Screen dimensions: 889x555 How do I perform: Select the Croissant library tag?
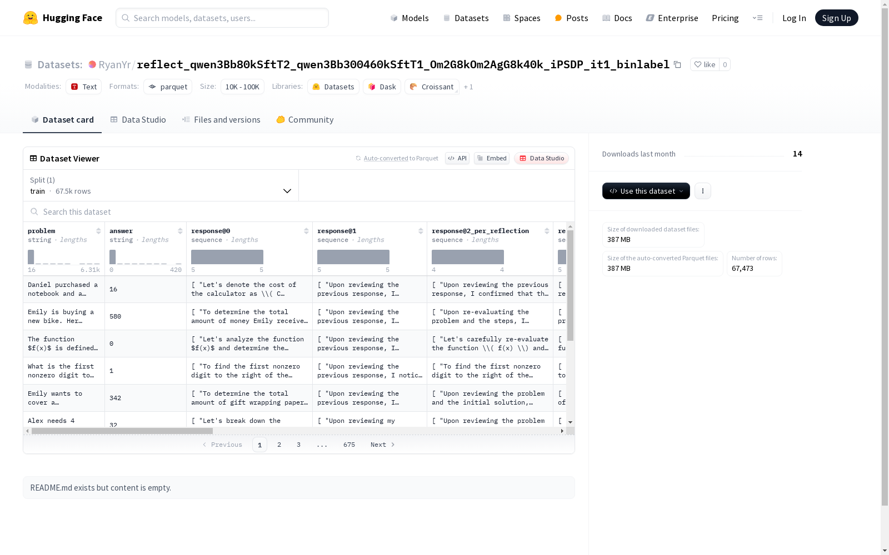[x=432, y=87]
